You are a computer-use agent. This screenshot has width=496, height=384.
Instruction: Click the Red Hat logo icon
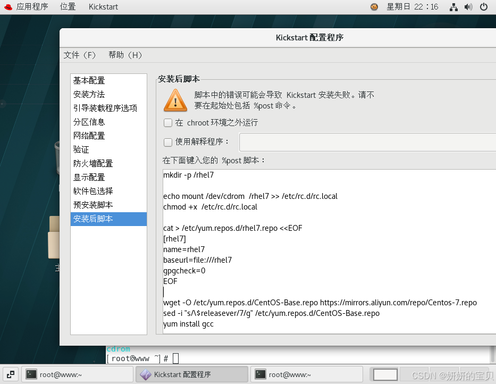click(x=8, y=7)
